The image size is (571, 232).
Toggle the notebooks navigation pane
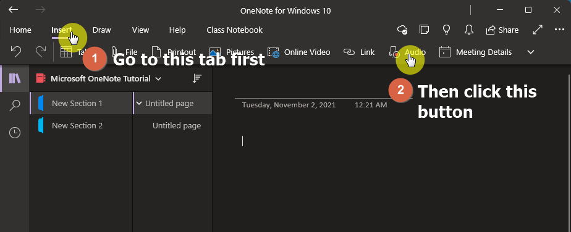click(x=15, y=78)
